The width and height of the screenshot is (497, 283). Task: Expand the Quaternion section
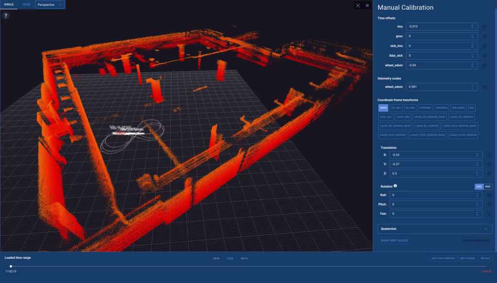tap(435, 228)
